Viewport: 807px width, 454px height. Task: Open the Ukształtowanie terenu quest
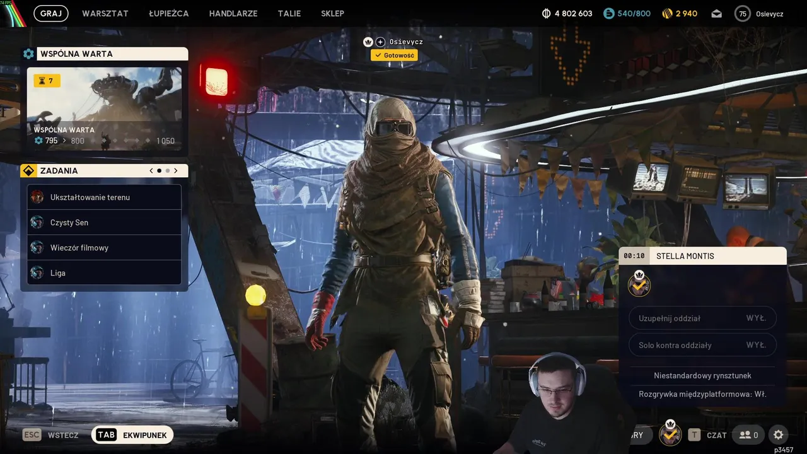(x=104, y=197)
